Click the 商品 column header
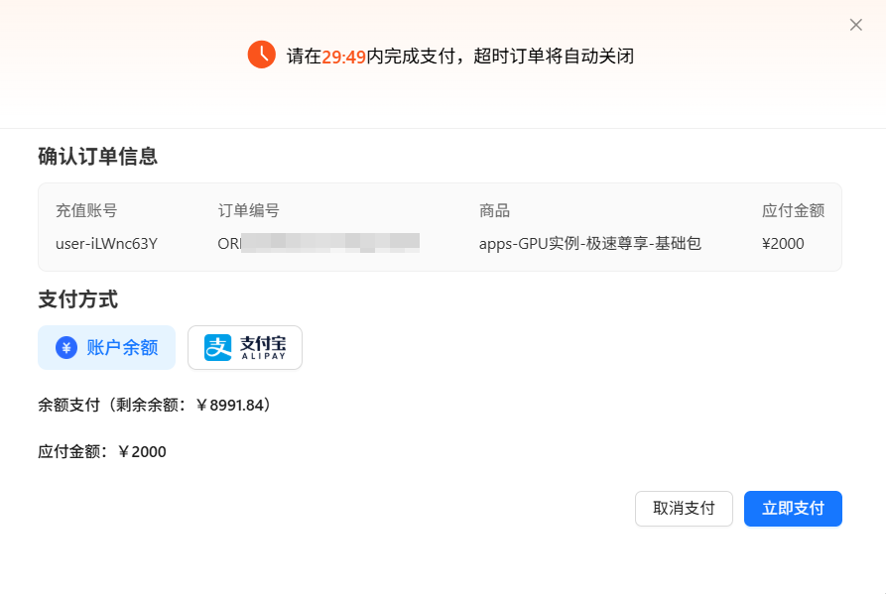The width and height of the screenshot is (886, 594). (494, 210)
